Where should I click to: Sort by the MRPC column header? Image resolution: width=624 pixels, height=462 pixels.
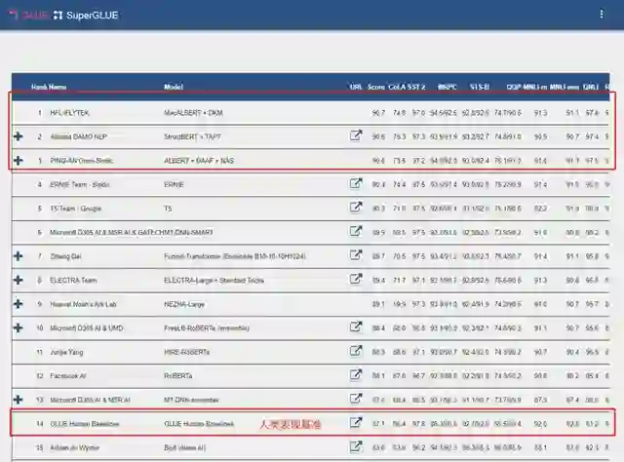point(448,87)
